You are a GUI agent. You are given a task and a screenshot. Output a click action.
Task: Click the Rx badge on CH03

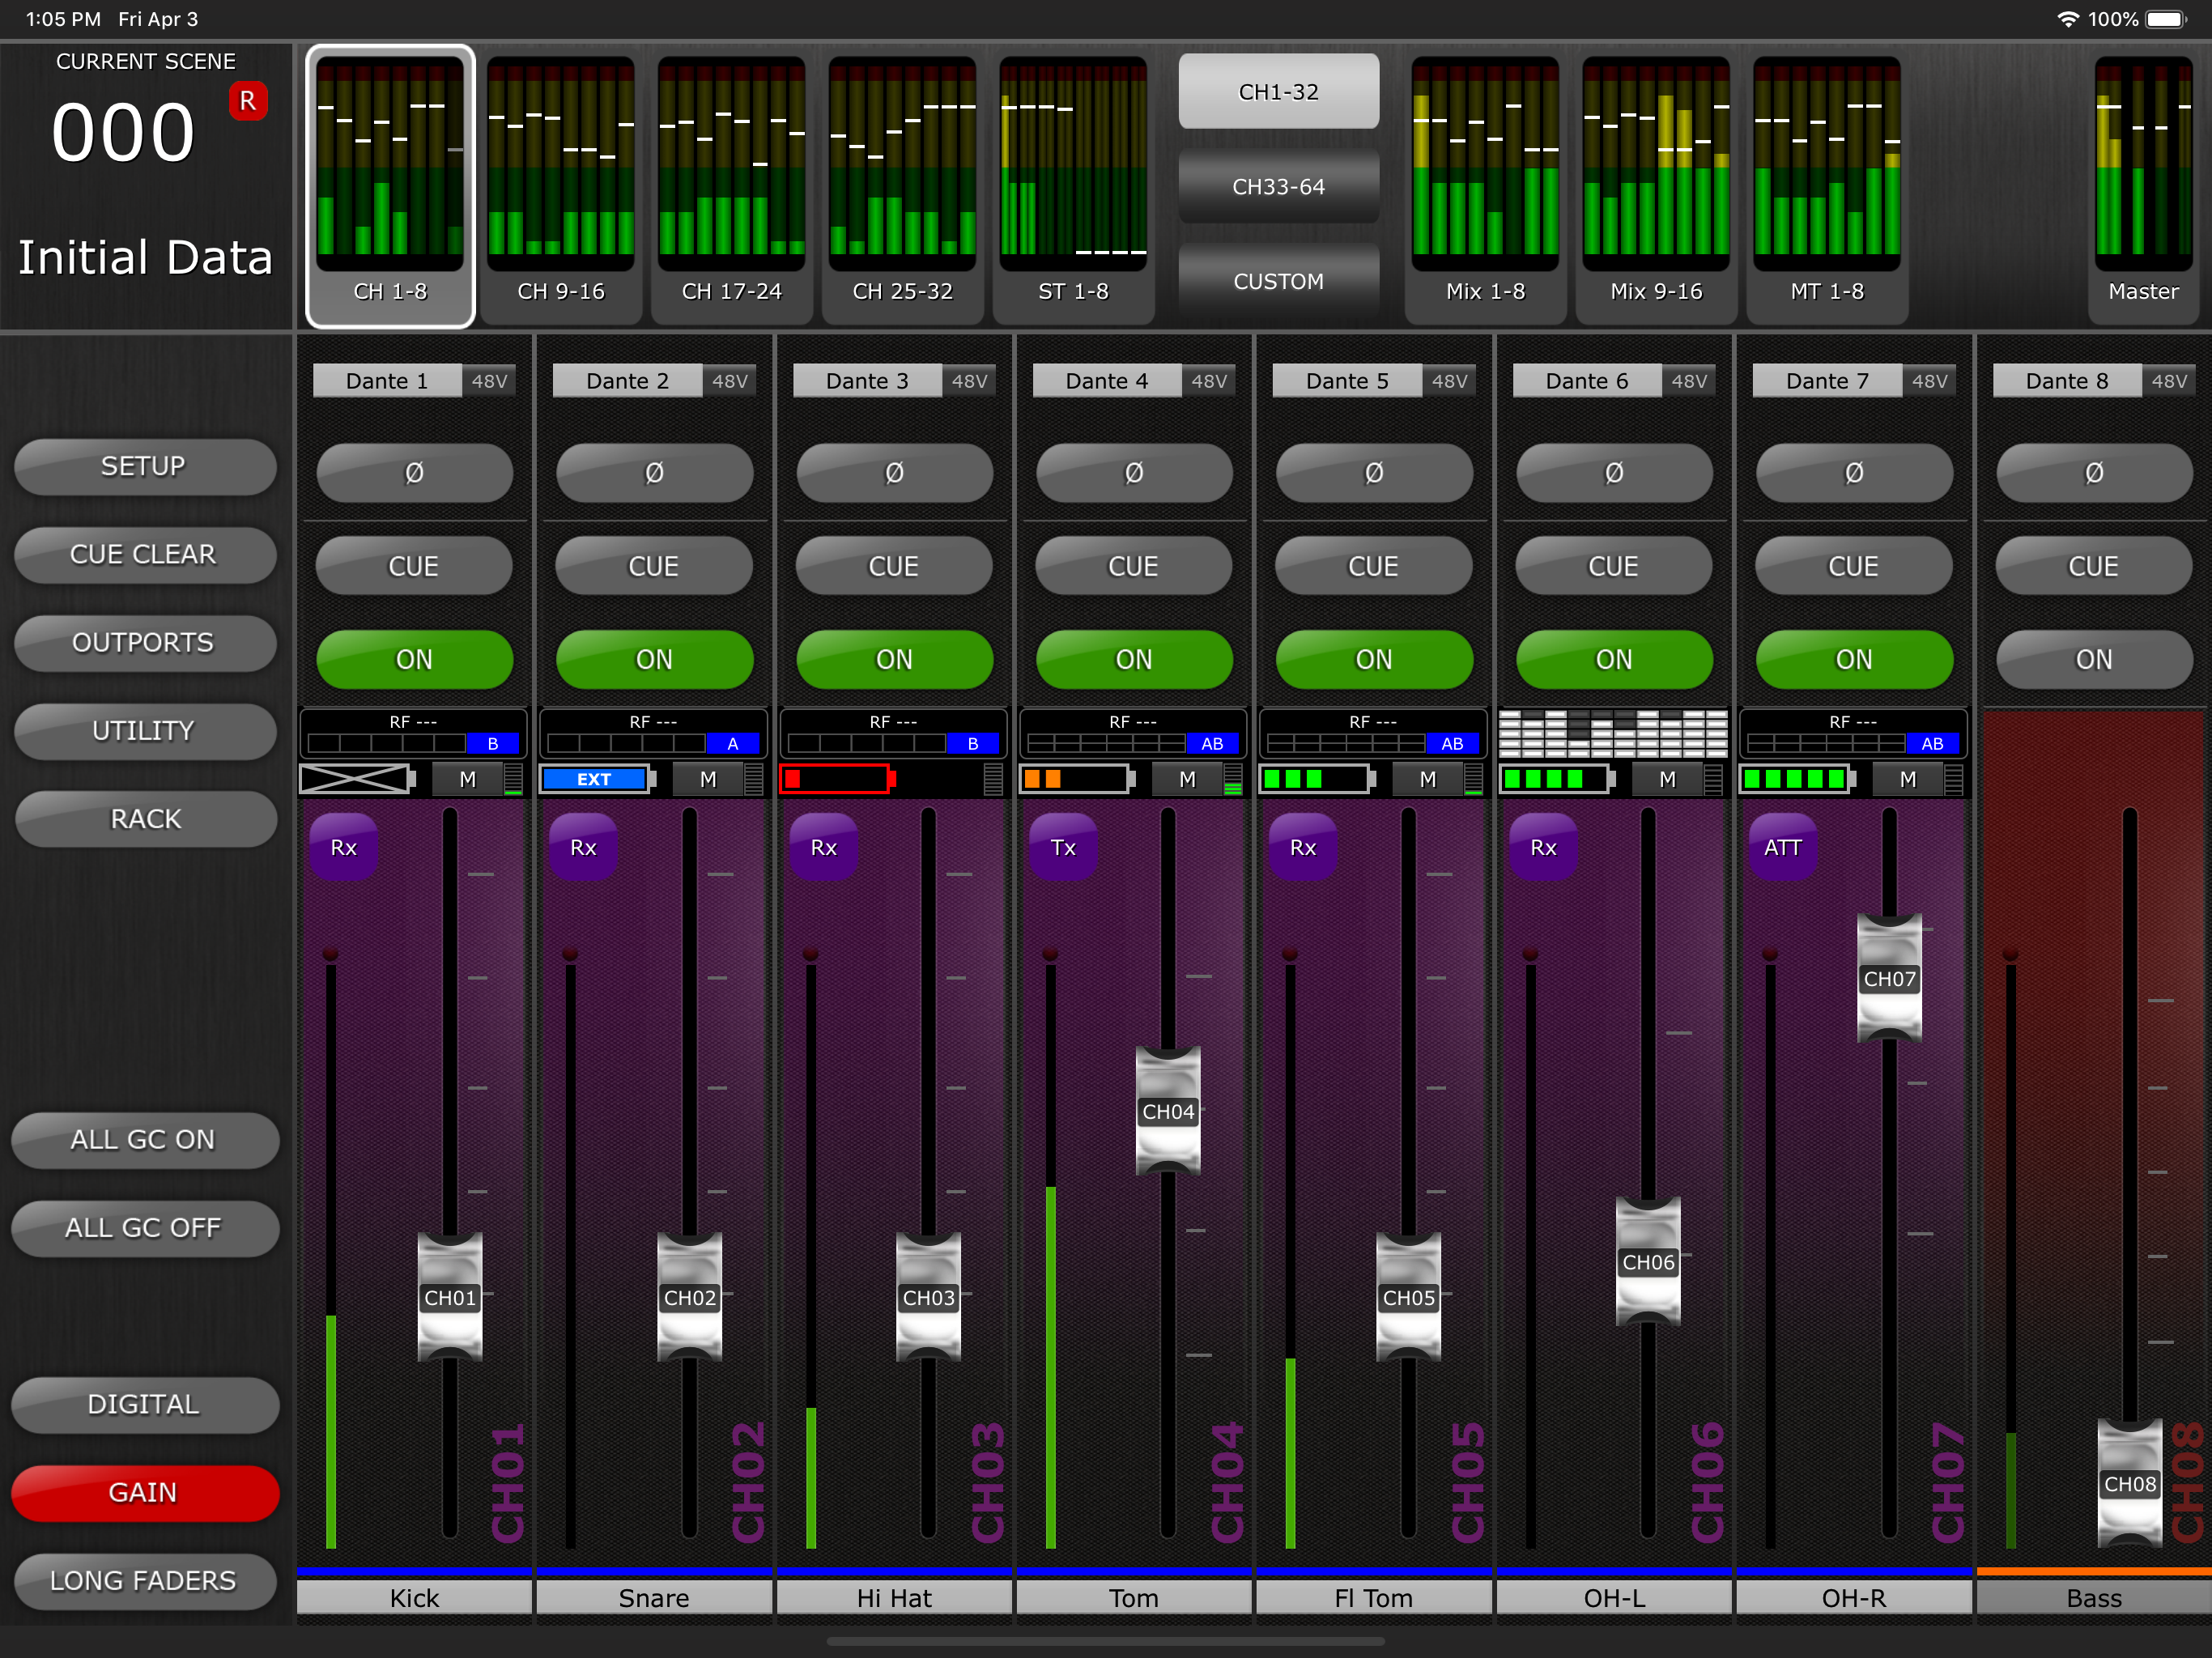click(824, 847)
